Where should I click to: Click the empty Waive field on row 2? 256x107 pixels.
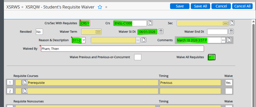tap(229, 91)
